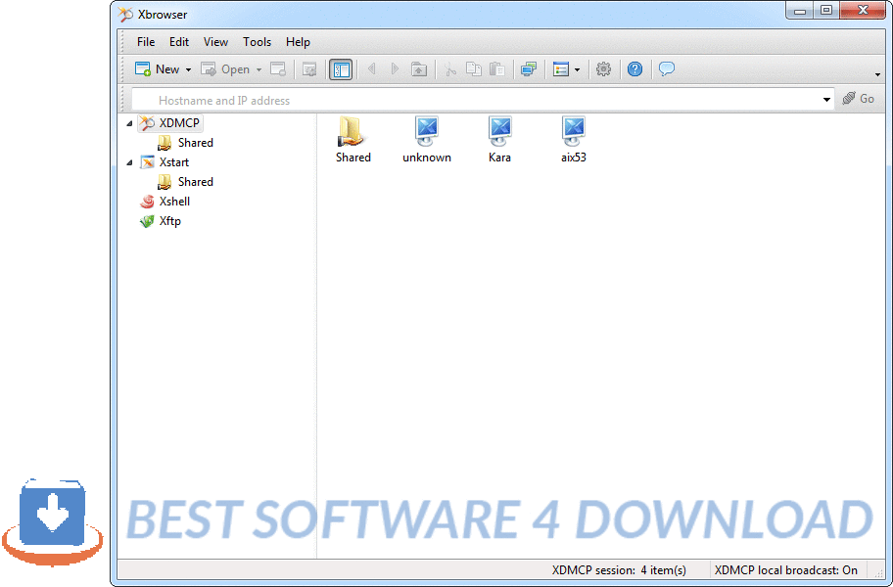Open the view mode dropdown arrow
The height and width of the screenshot is (587, 893).
click(577, 70)
